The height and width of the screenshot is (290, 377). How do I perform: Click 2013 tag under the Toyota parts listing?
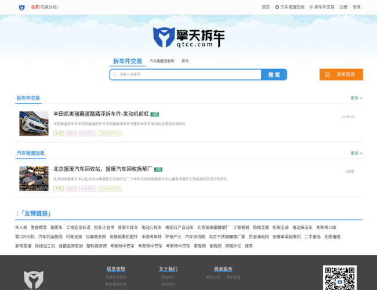tap(71, 133)
